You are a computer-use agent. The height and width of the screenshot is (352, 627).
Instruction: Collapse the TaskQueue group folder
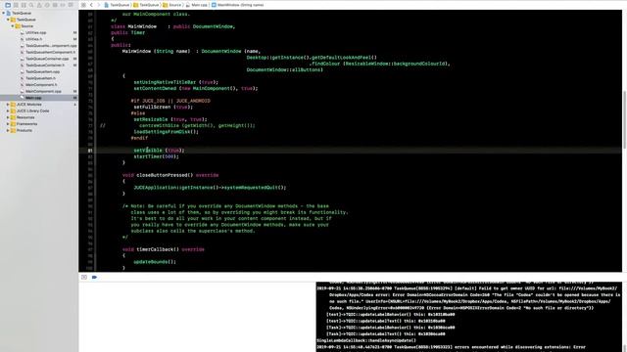tap(8, 20)
